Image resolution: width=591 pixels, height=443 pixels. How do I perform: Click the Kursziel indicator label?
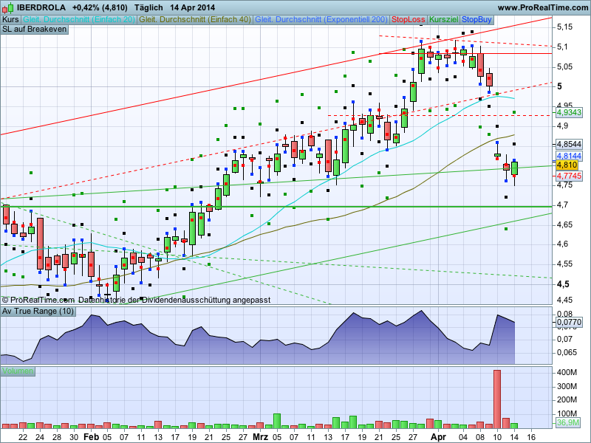point(444,20)
